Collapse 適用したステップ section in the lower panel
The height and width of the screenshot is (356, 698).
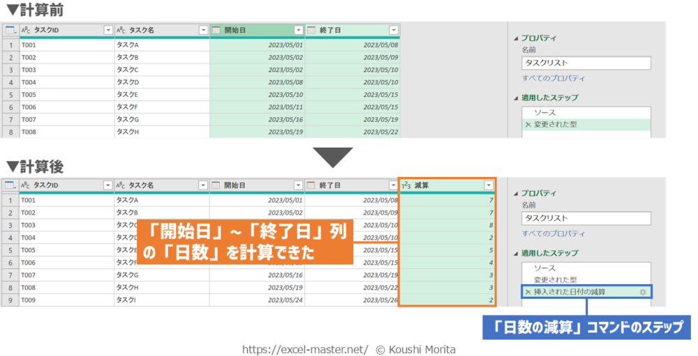point(516,253)
